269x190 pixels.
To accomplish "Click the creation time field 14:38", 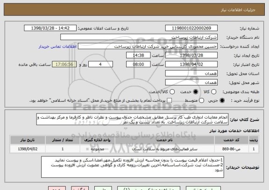I will click(x=138, y=56).
